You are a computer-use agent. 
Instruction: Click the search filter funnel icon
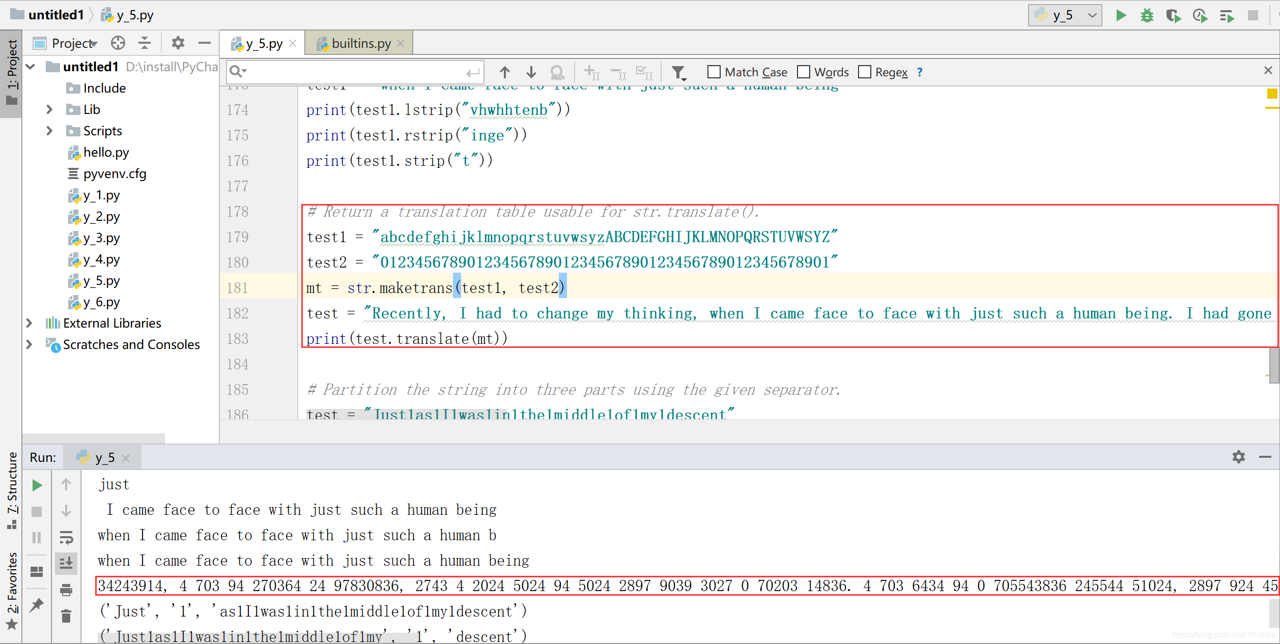678,73
